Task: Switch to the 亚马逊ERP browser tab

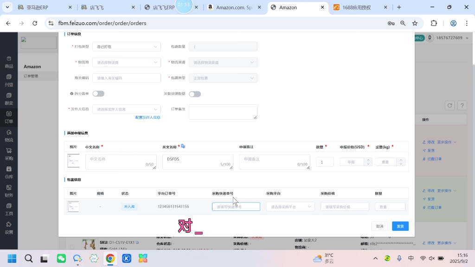Action: (45, 7)
